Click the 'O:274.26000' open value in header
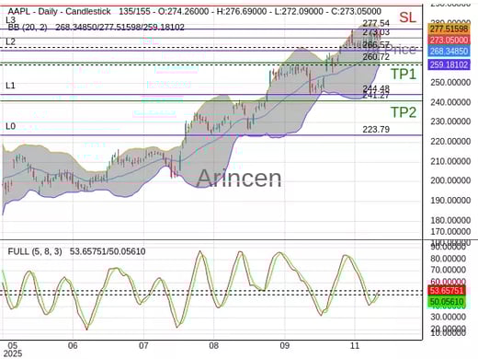 point(183,12)
